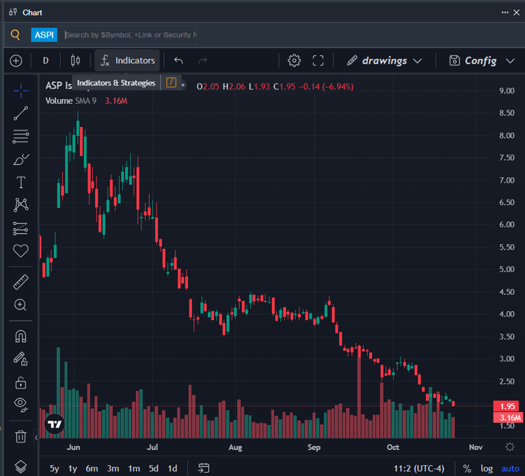Screen dimensions: 525x476
Task: Select the brush drawing tool
Action: (21, 159)
